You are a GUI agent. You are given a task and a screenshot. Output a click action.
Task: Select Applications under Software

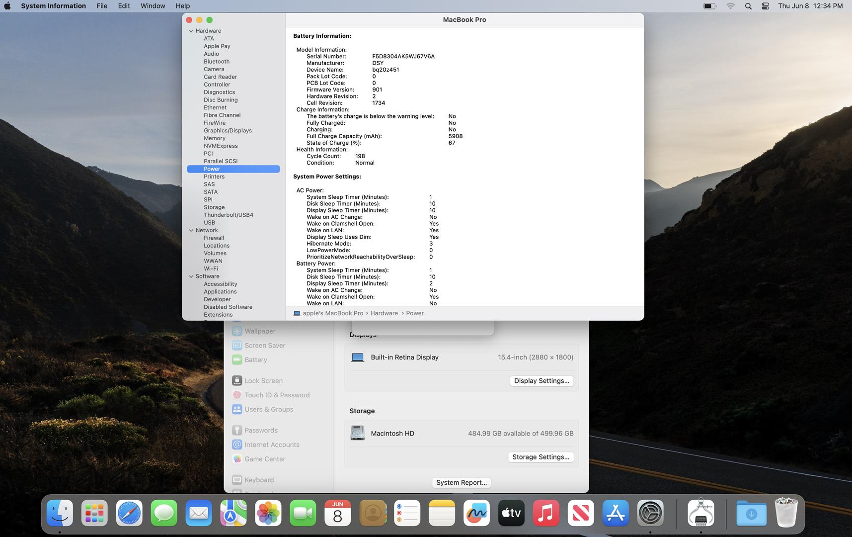pyautogui.click(x=220, y=292)
